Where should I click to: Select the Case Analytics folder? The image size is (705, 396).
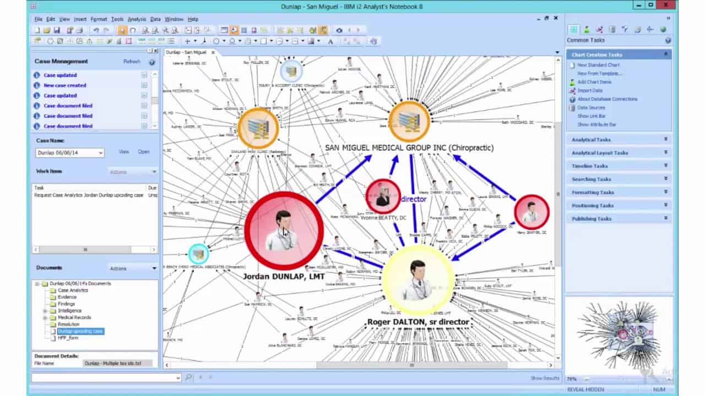73,290
